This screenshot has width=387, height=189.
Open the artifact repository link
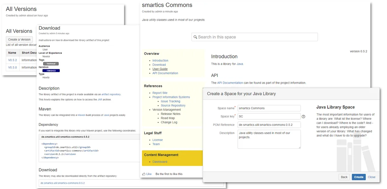click(x=111, y=94)
